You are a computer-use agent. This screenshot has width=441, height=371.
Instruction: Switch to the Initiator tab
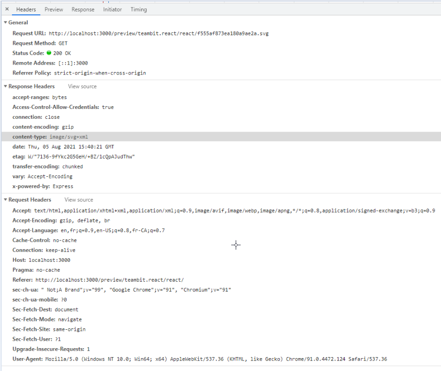pyautogui.click(x=112, y=9)
